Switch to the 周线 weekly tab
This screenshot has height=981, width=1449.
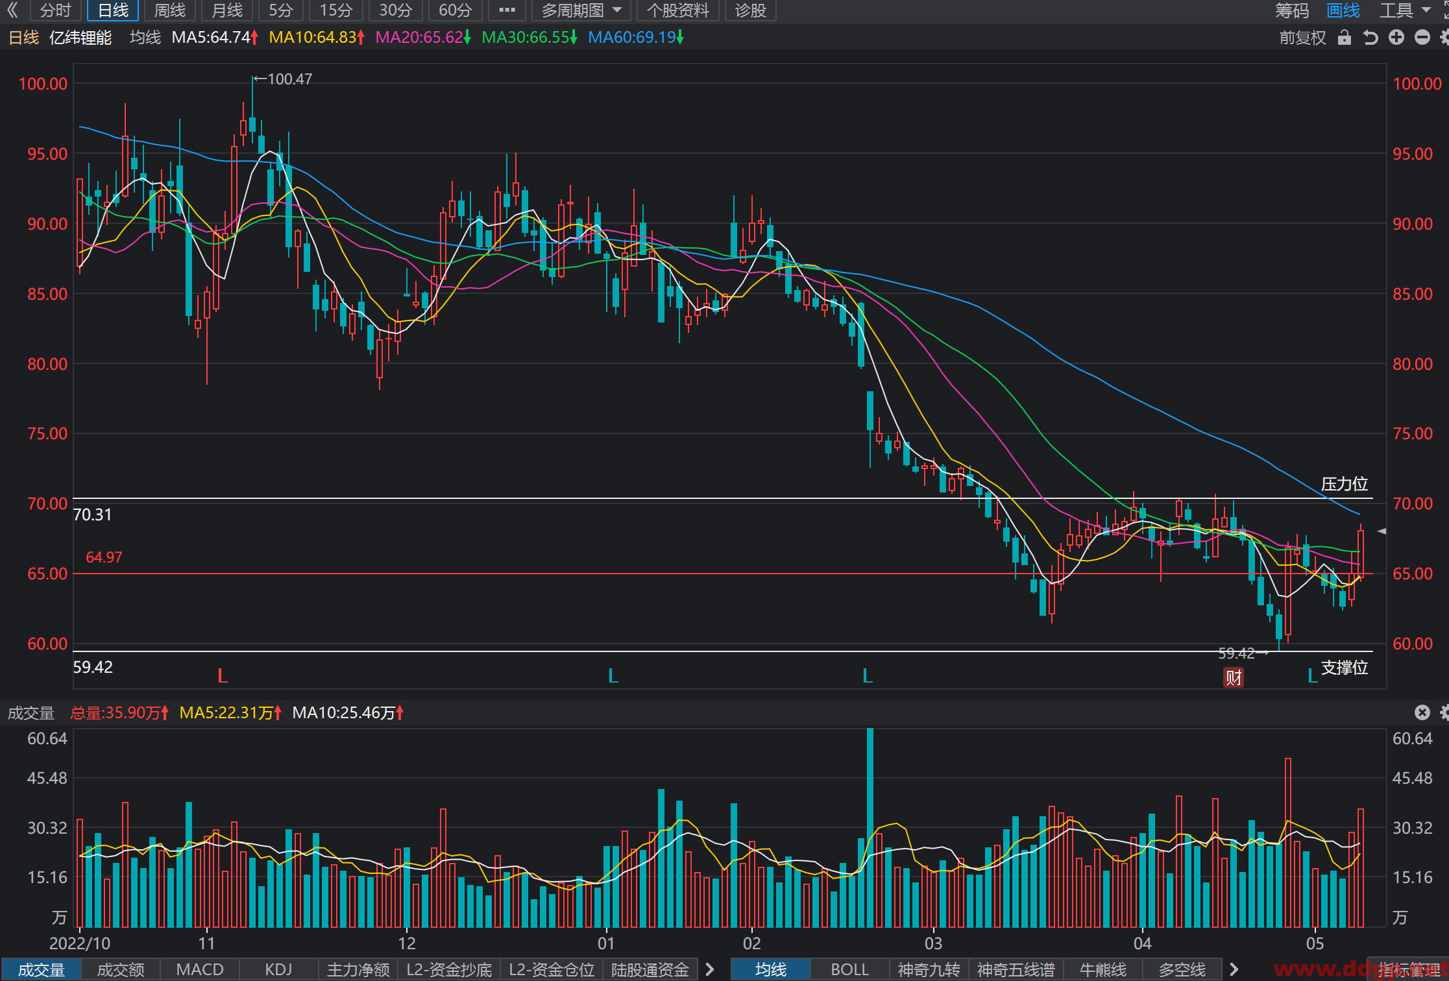coord(170,10)
